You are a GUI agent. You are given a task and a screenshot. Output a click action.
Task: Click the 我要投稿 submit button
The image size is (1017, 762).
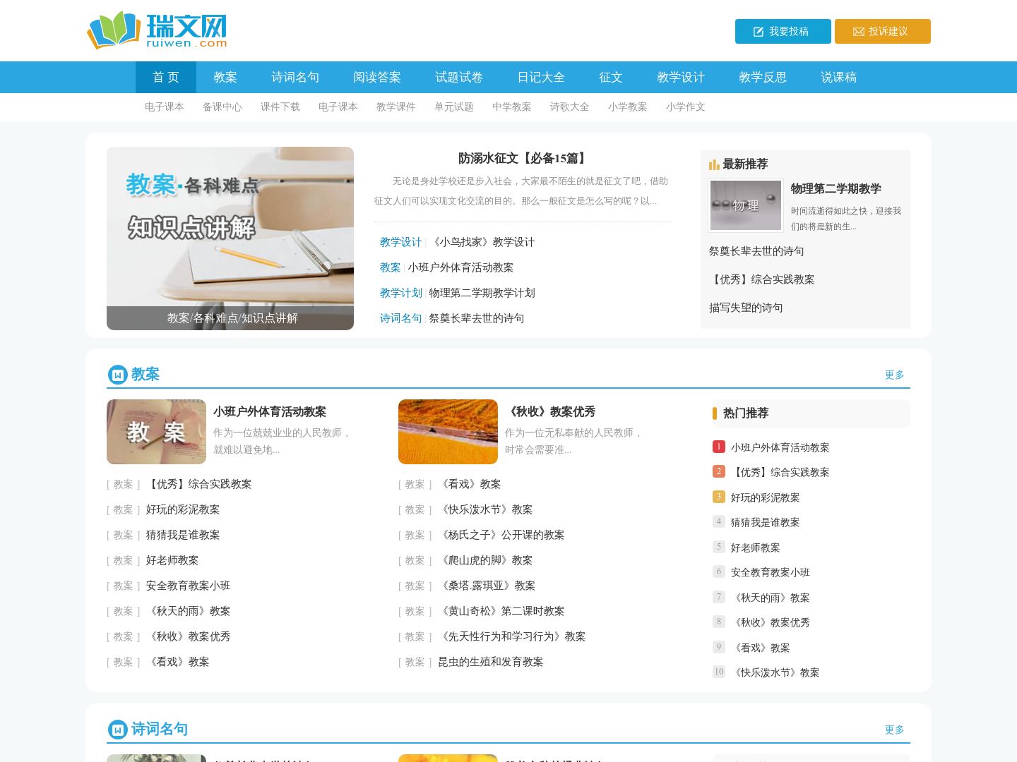[783, 31]
